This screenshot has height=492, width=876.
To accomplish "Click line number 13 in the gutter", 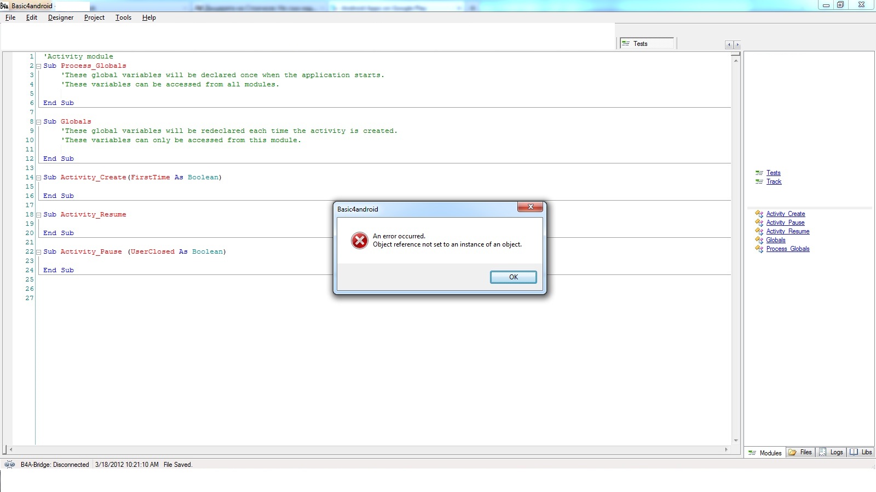I will [30, 168].
